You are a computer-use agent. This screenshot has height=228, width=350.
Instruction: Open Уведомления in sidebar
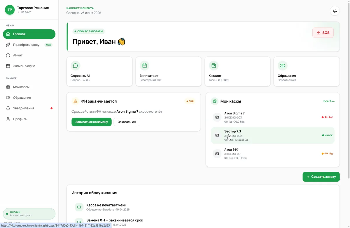(29, 108)
